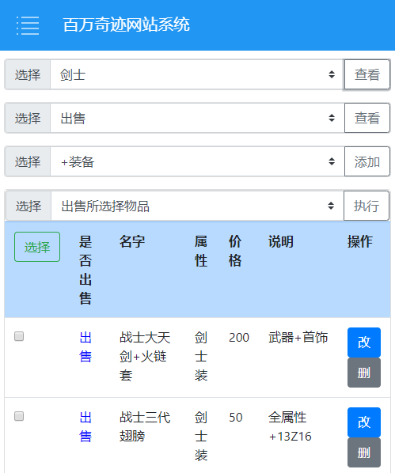Screen dimensions: 395x473
Task: Click 出售 link in first row
Action: pyautogui.click(x=85, y=347)
